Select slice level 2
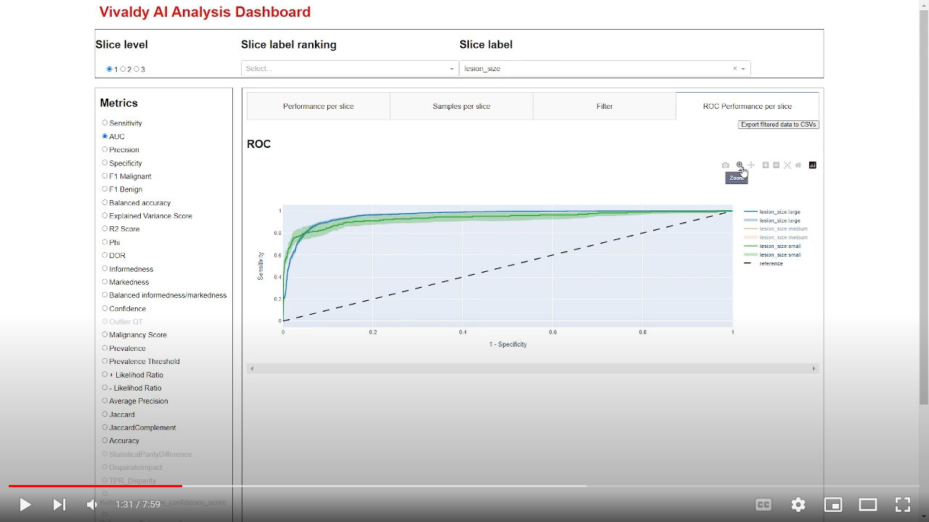 [123, 70]
